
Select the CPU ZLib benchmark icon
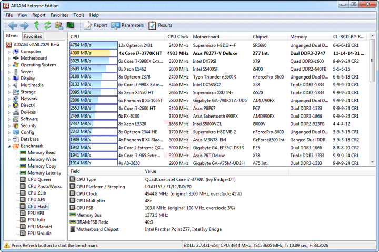23,193
